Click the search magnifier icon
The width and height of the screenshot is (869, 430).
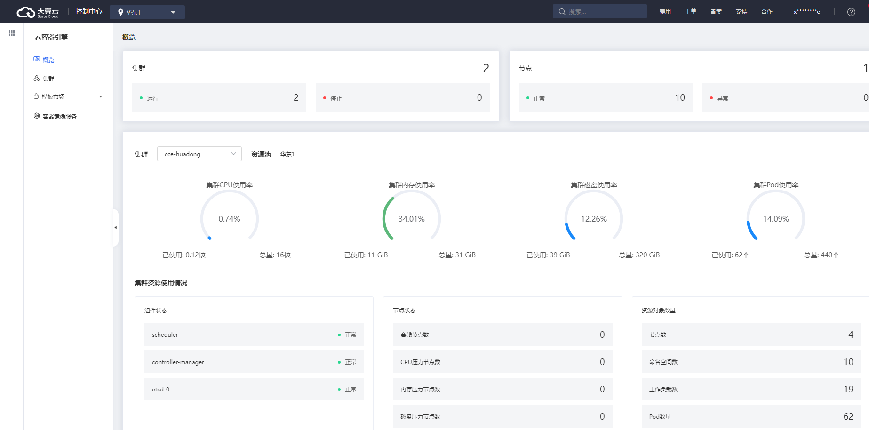tap(562, 12)
